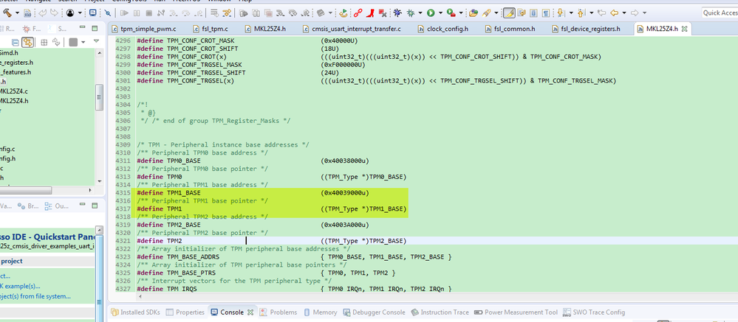Click the back navigation yellow arrow
The width and height of the screenshot is (738, 322).
[614, 13]
